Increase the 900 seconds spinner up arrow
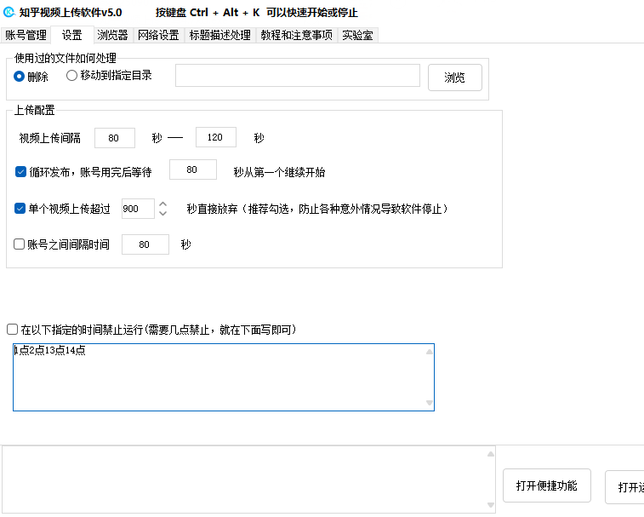 tap(163, 204)
